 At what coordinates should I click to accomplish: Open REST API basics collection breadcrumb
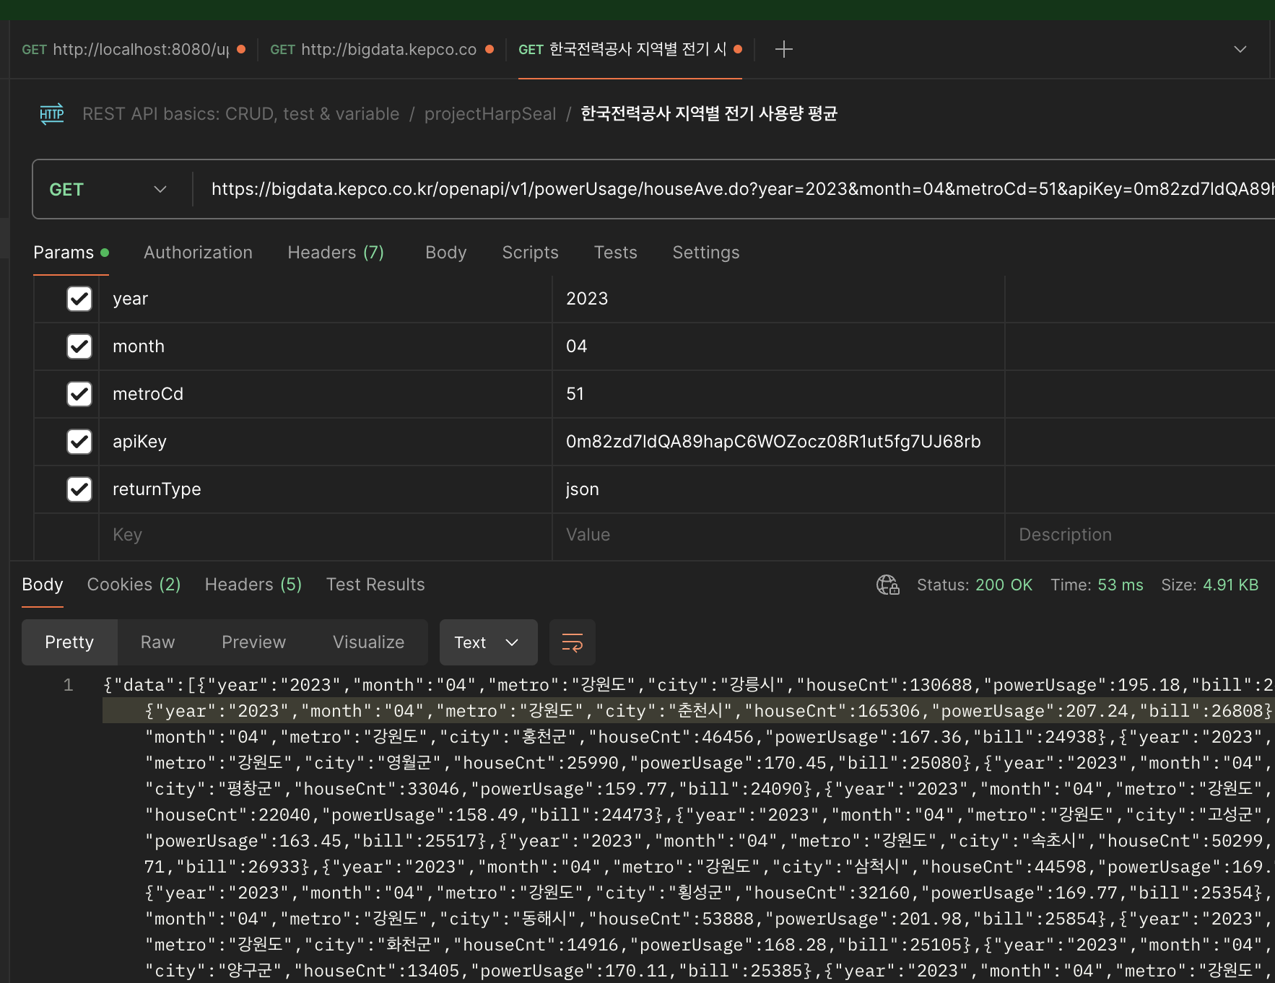point(241,114)
